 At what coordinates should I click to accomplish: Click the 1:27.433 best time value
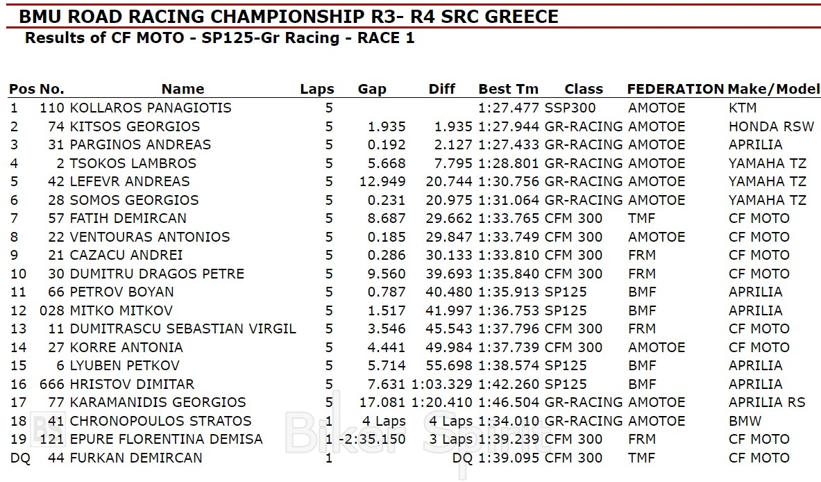click(x=509, y=144)
